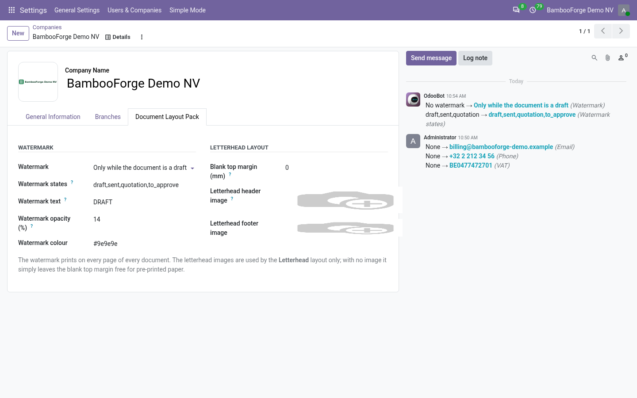The height and width of the screenshot is (398, 637).
Task: Click Send message in chatter
Action: coord(431,58)
